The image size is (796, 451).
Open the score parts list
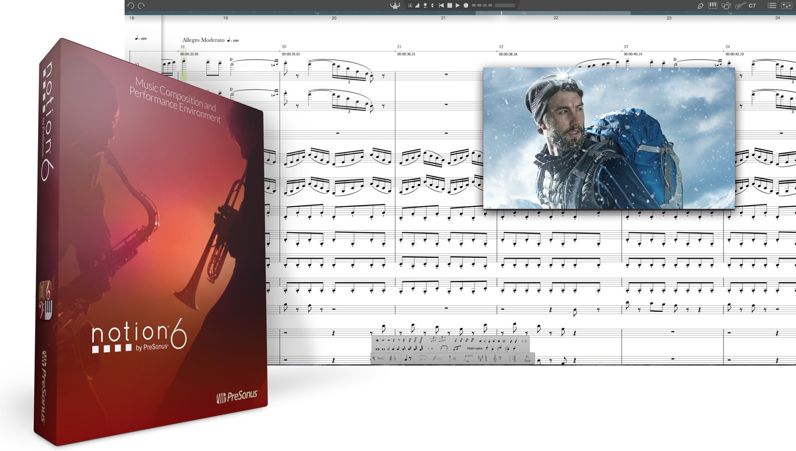coord(772,6)
